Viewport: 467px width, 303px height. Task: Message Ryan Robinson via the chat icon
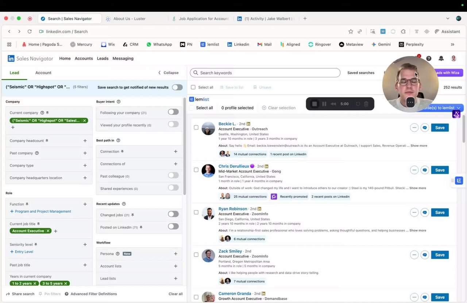pyautogui.click(x=425, y=212)
